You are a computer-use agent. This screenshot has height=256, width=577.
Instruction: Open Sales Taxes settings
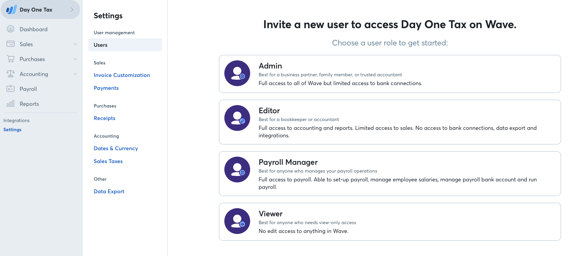point(108,161)
